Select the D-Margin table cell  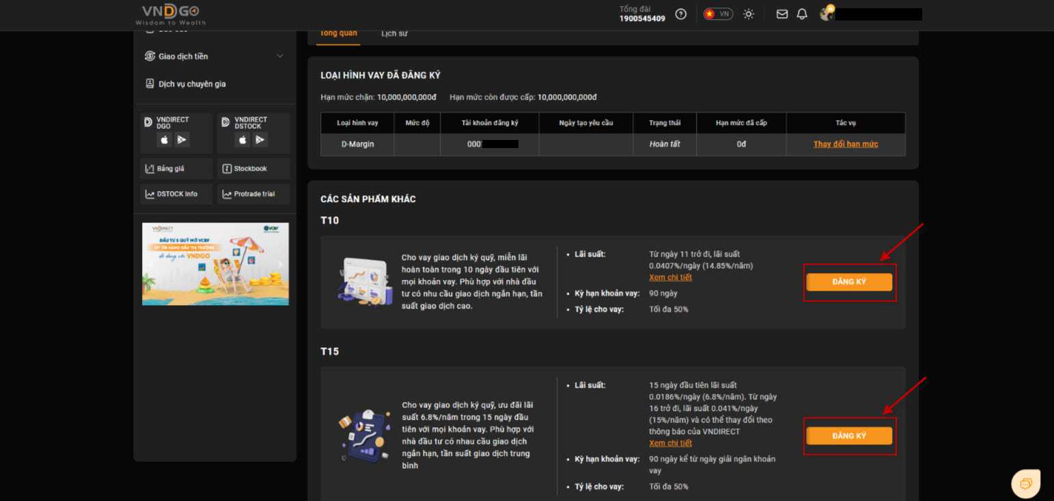coord(357,144)
